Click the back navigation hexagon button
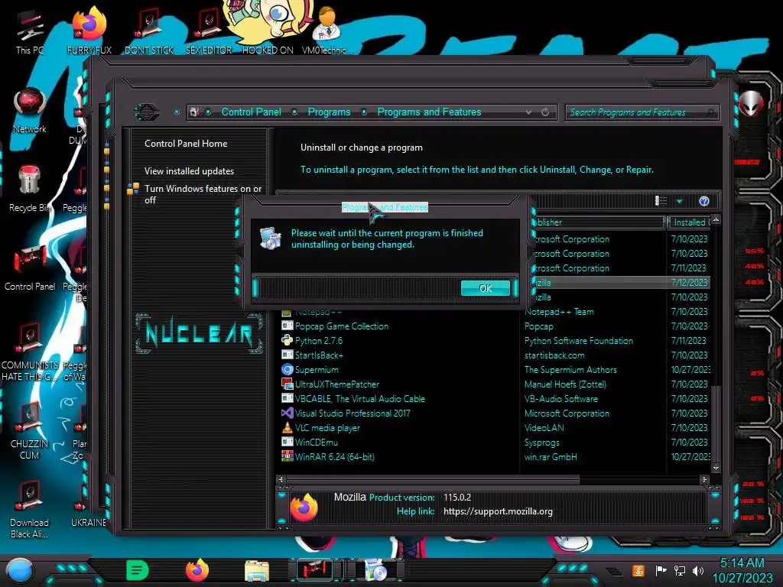Image resolution: width=783 pixels, height=587 pixels. pyautogui.click(x=146, y=112)
